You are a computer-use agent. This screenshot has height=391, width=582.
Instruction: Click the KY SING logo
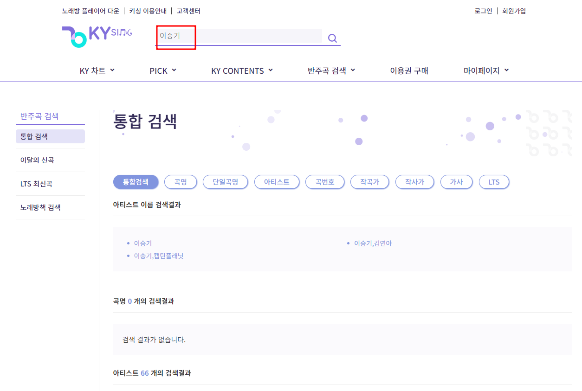[97, 37]
